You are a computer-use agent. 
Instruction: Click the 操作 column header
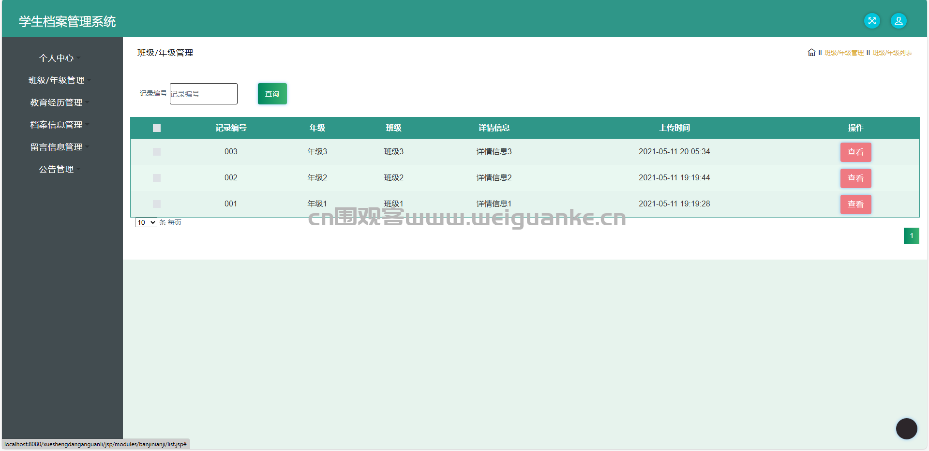[x=855, y=128]
